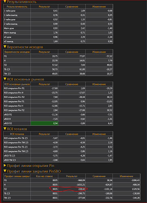Select the 'xROI Н' row label

tap(7, 119)
